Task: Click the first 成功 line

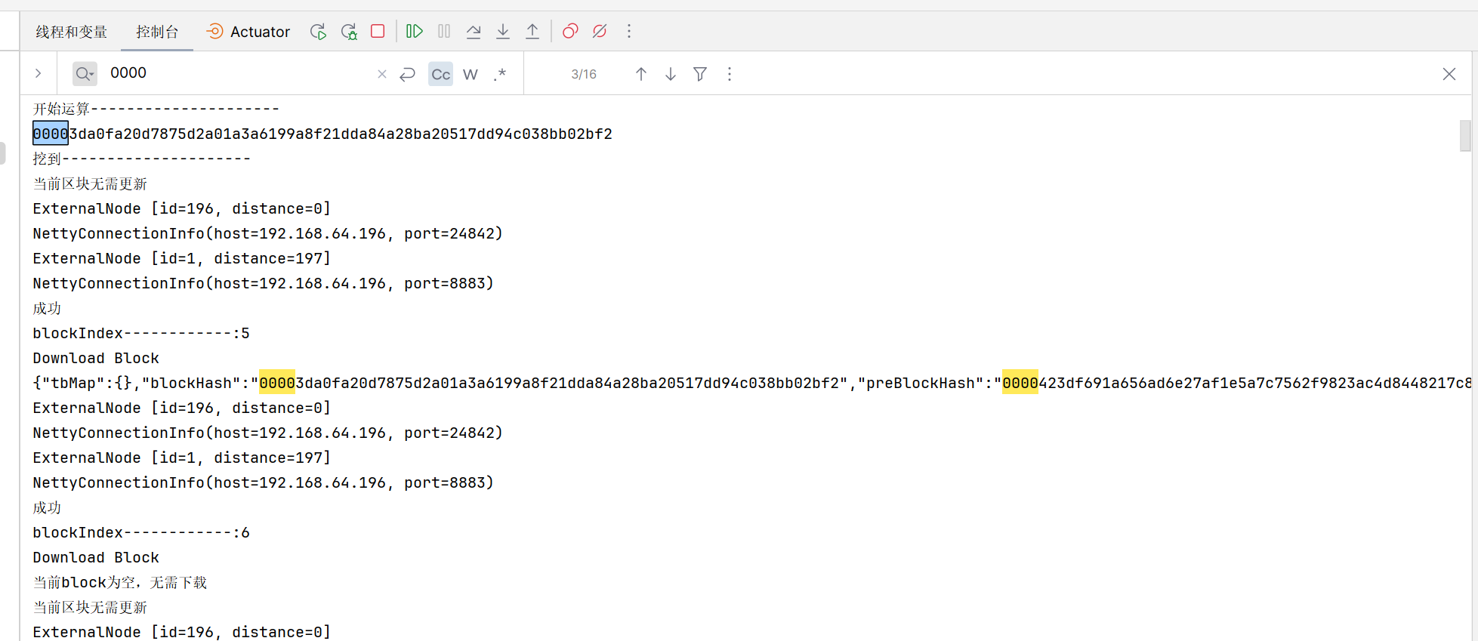Action: coord(47,308)
